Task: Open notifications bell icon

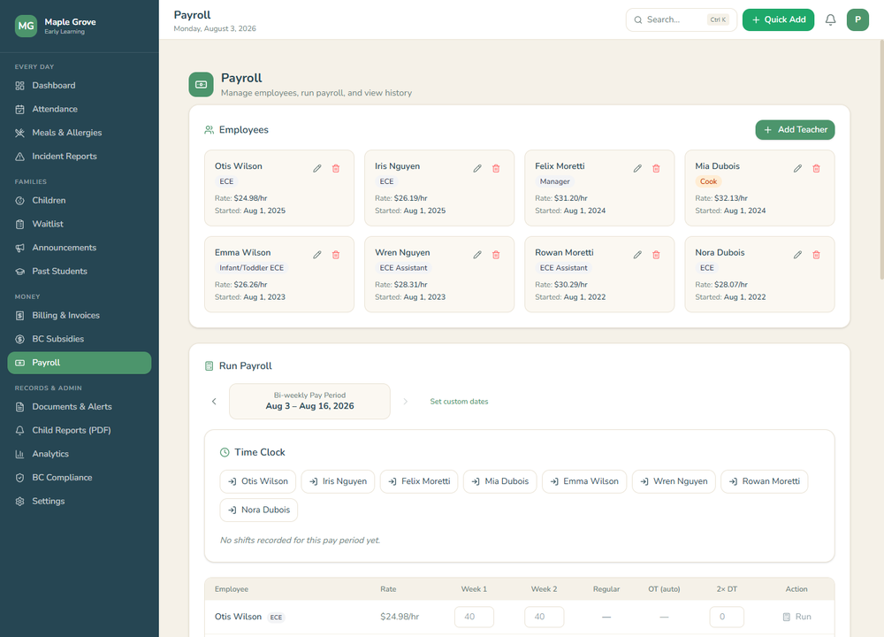Action: coord(830,19)
